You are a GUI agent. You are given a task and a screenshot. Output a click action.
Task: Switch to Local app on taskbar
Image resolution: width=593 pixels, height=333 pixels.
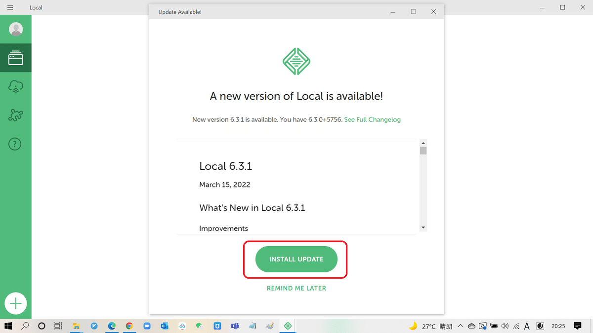[288, 326]
